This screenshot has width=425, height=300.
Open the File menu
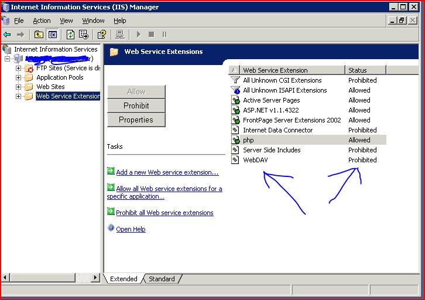click(19, 21)
